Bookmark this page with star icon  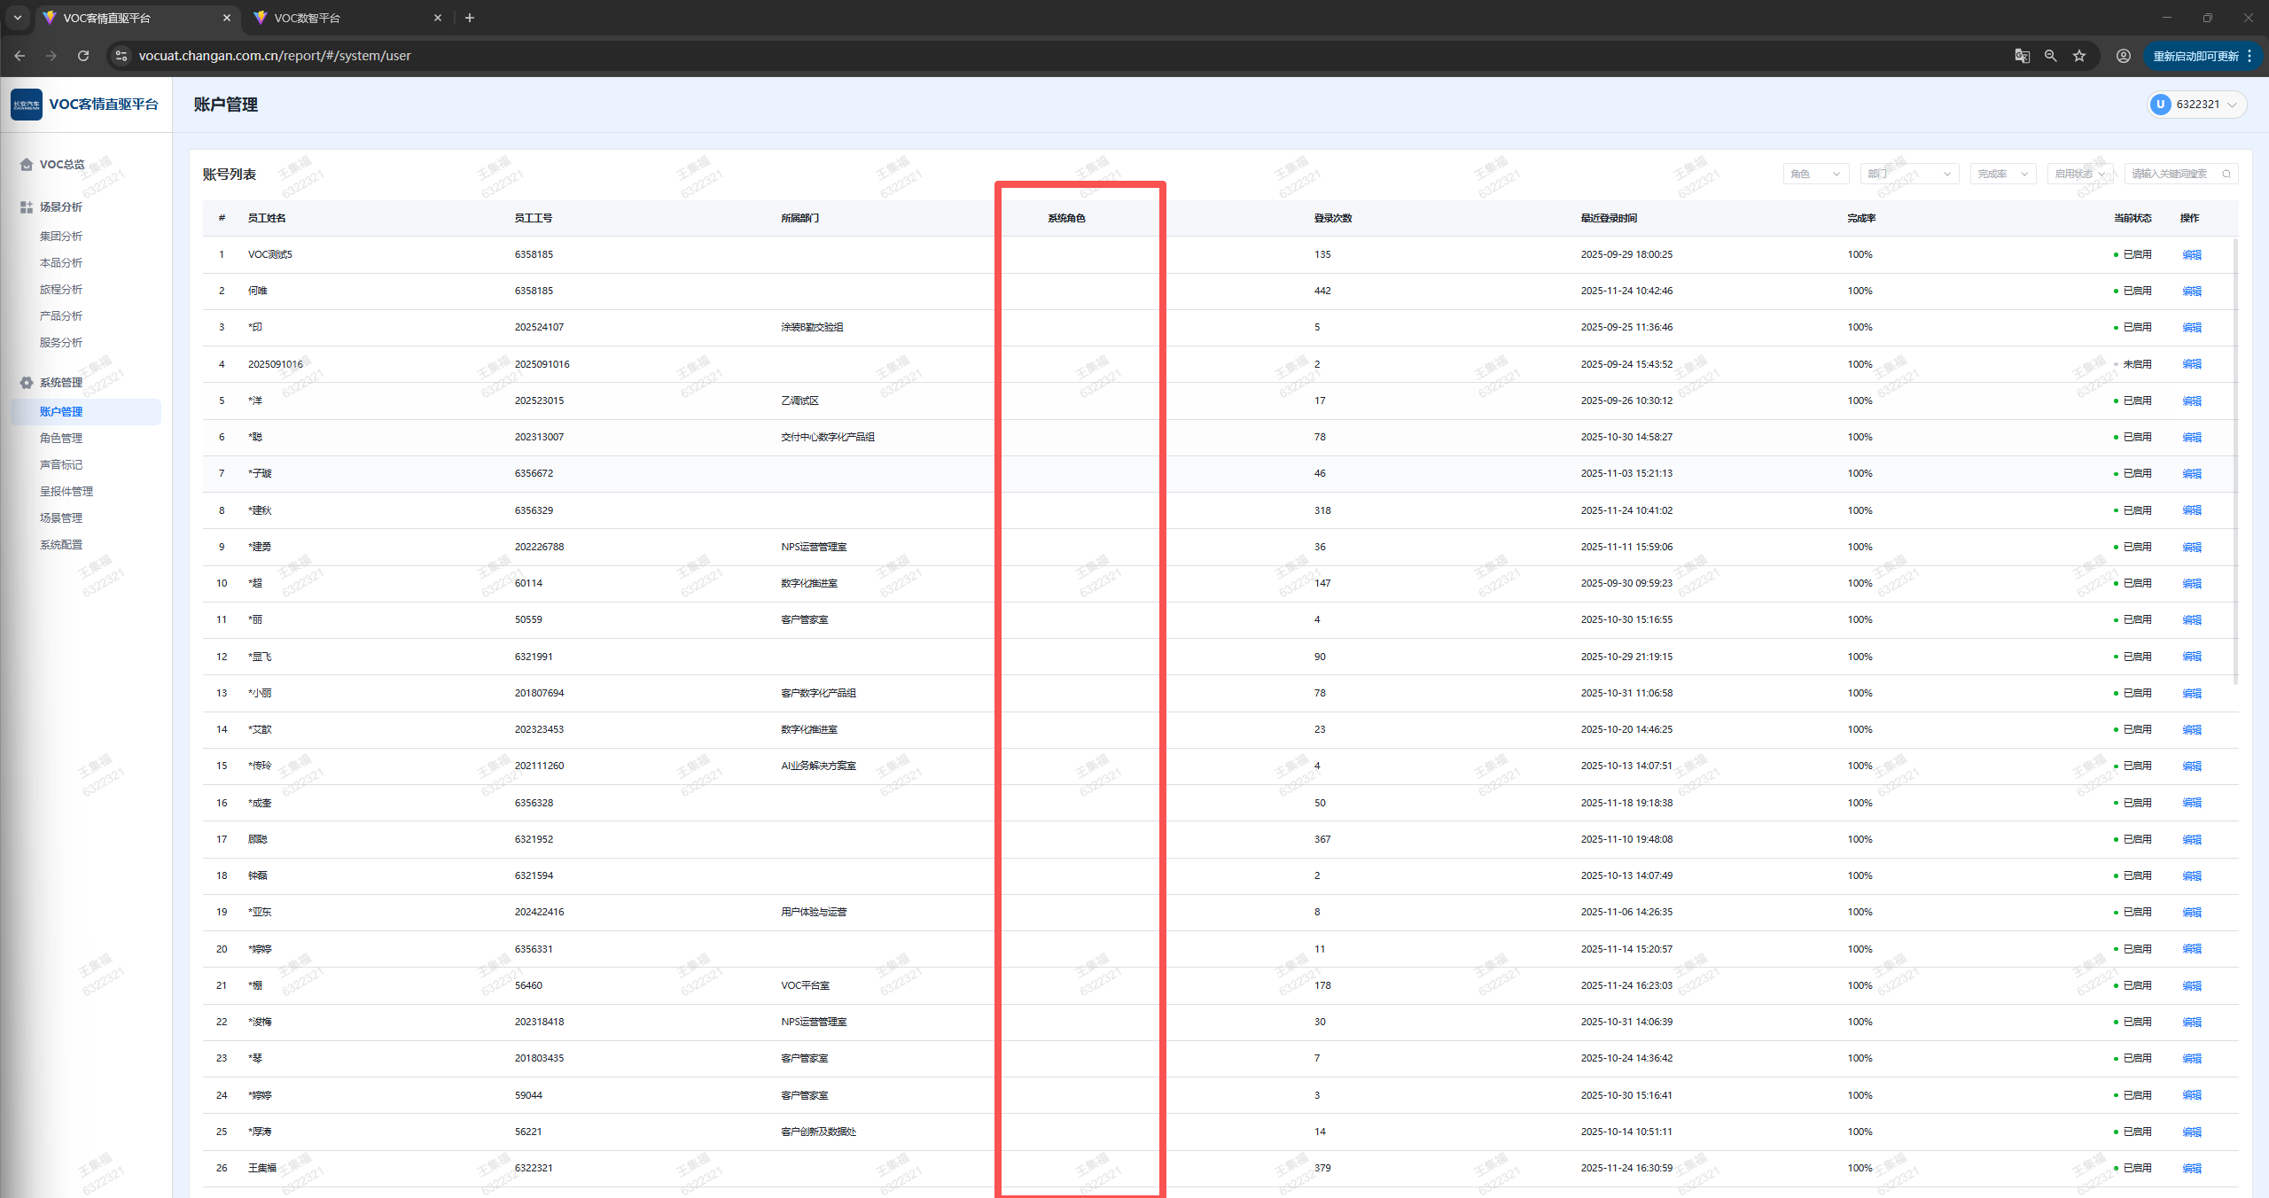pyautogui.click(x=2079, y=56)
